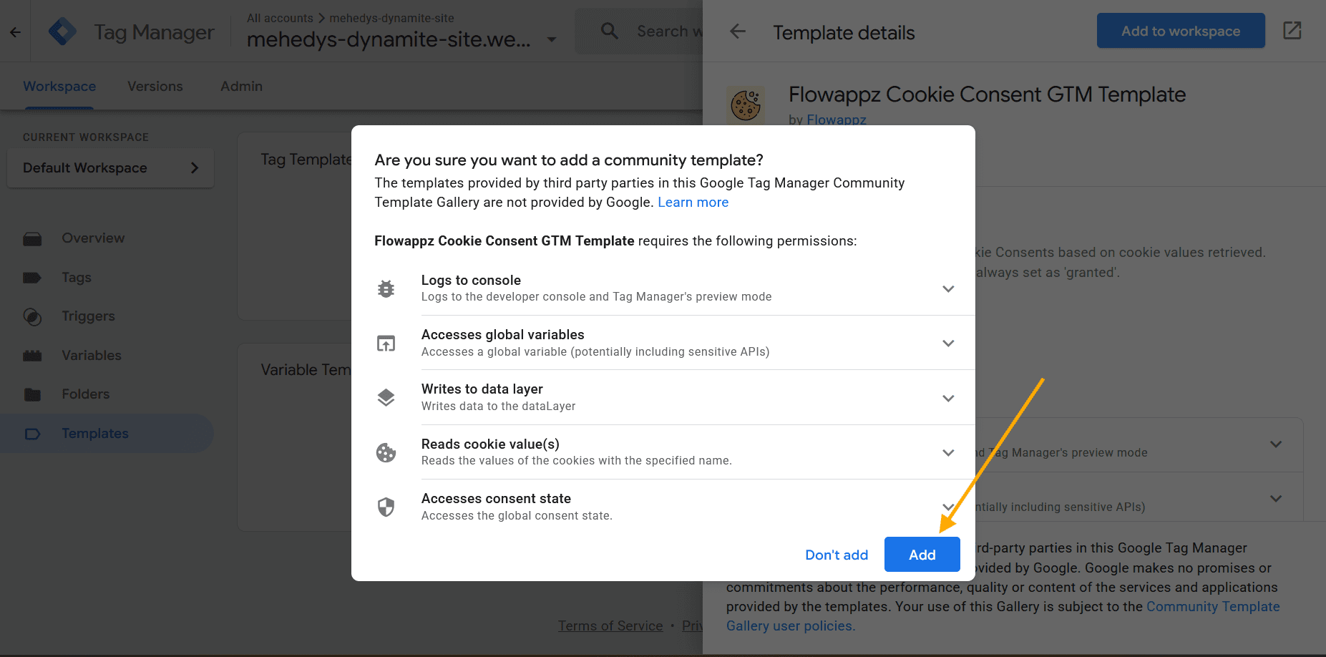Open the Learn more link
1326x657 pixels.
693,203
